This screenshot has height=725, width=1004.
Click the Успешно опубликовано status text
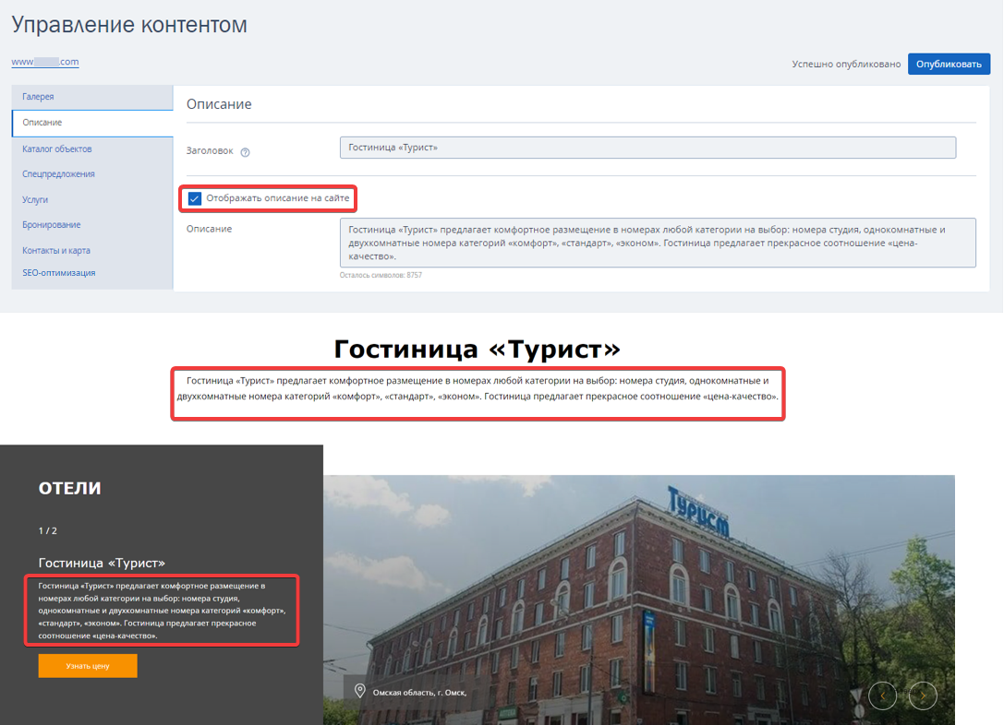click(x=846, y=64)
